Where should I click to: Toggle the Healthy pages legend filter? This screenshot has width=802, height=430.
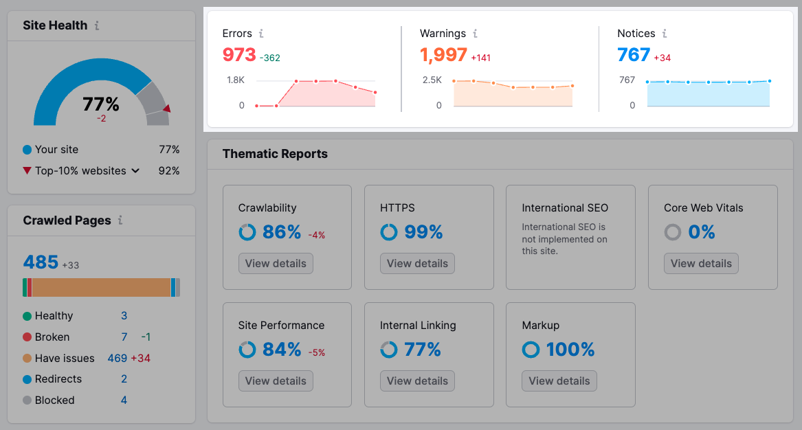pyautogui.click(x=54, y=315)
